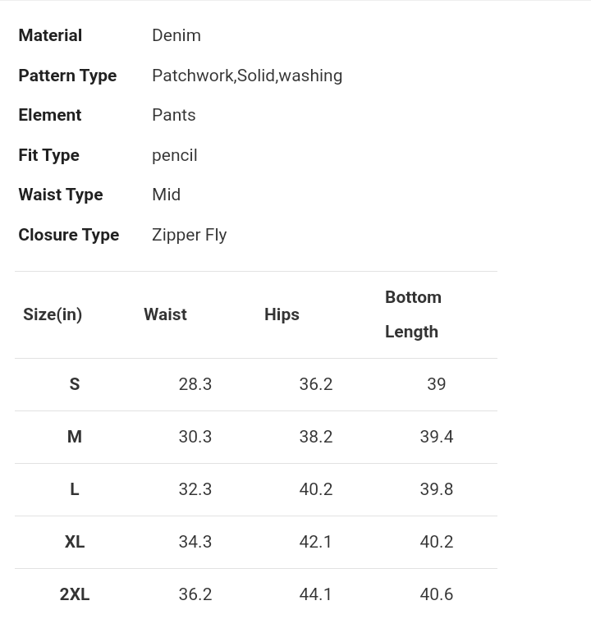This screenshot has width=591, height=619.
Task: Select the M size row label
Action: point(75,437)
